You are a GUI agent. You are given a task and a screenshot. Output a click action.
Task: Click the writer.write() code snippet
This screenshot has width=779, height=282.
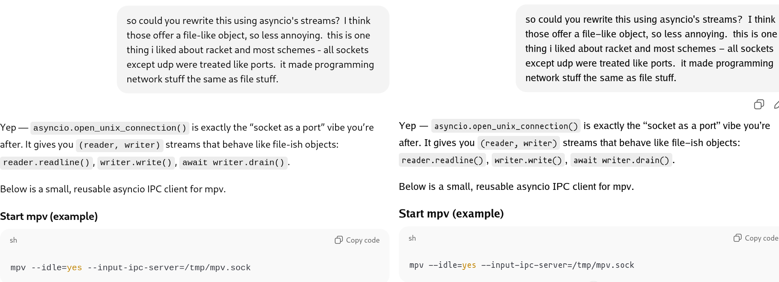[136, 162]
